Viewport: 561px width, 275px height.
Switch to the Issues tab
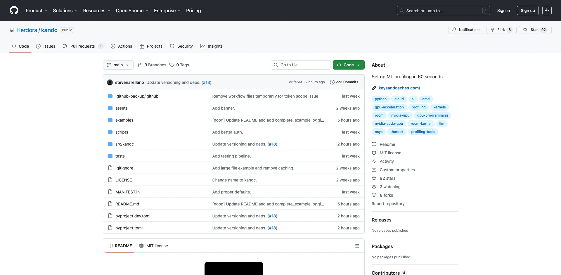[x=46, y=46]
